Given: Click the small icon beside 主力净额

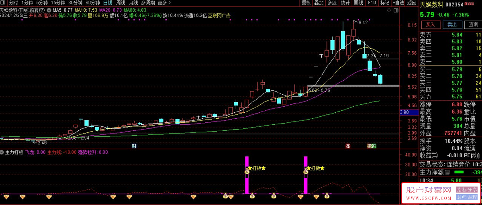Looking at the screenshot, I should [x=447, y=173].
